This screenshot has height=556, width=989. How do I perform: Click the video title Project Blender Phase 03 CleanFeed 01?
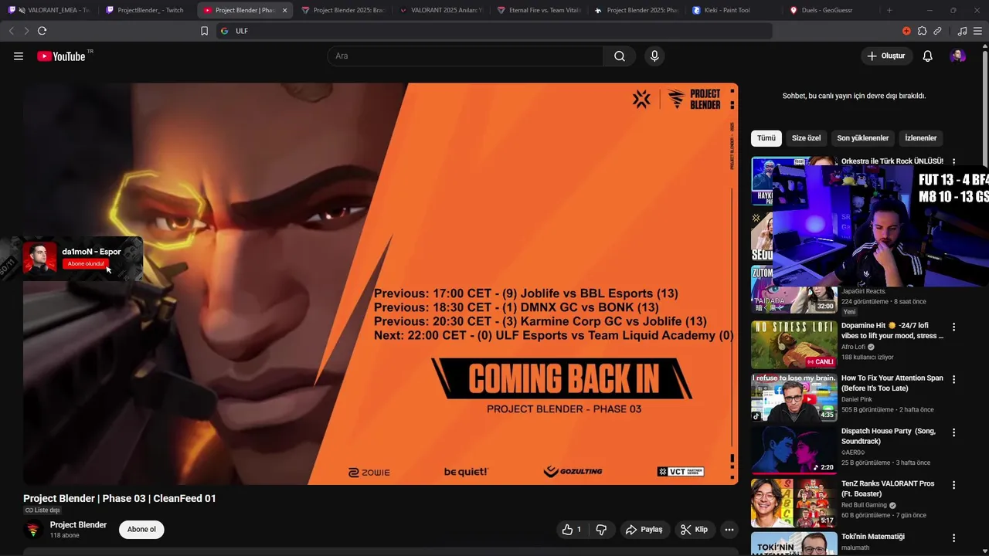(x=120, y=499)
